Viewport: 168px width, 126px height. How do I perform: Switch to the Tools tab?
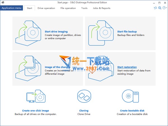pos(84,8)
